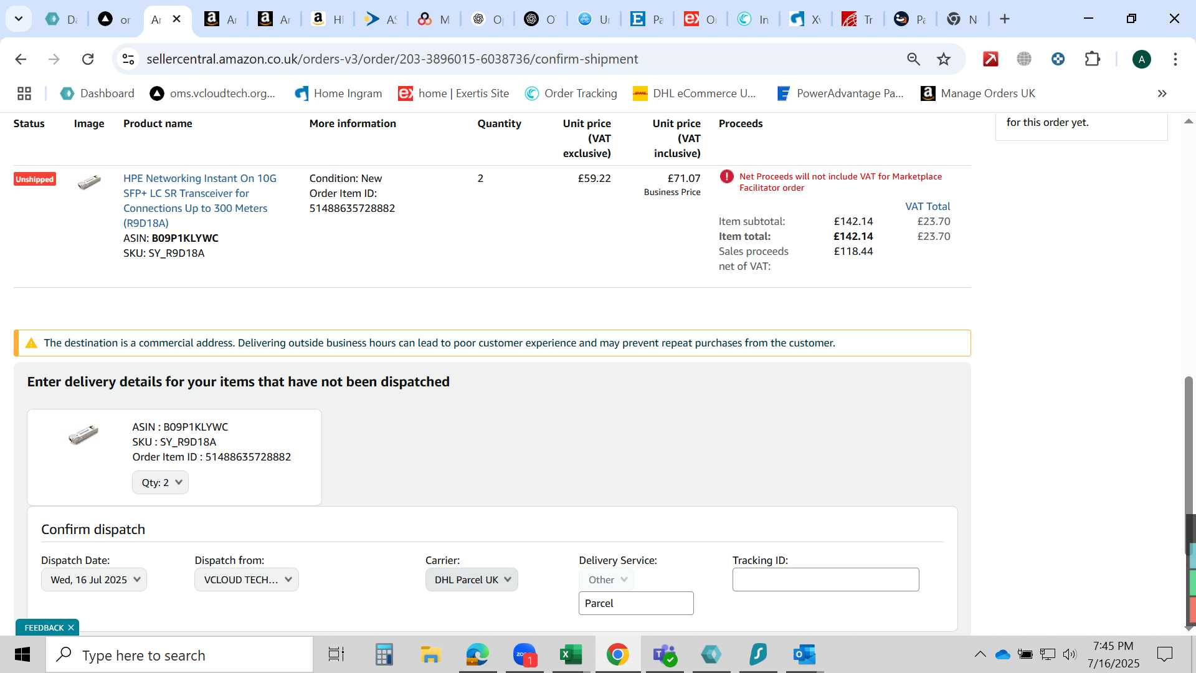The height and width of the screenshot is (673, 1196).
Task: Open Outlook from the taskbar
Action: click(804, 655)
